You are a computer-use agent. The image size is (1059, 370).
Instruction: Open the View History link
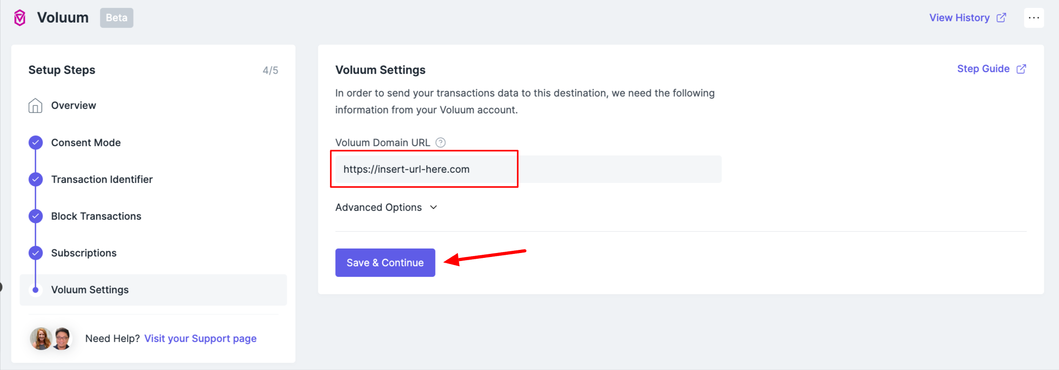[x=959, y=18]
